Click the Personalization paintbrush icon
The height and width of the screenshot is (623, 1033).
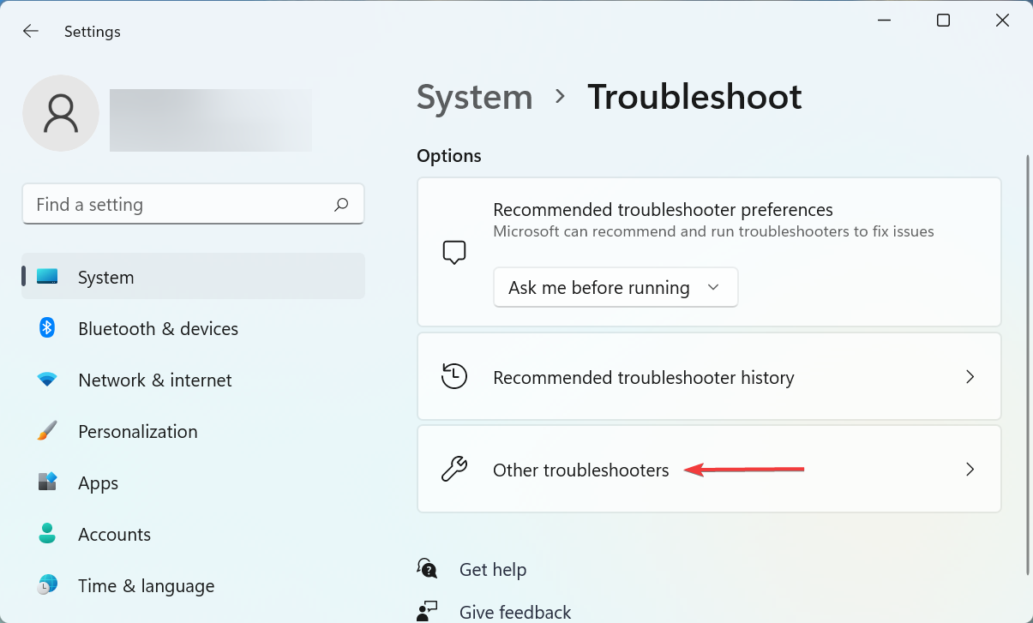(x=46, y=431)
